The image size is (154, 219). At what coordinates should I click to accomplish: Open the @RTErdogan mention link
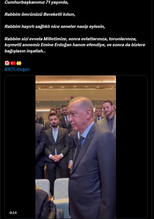[17, 69]
